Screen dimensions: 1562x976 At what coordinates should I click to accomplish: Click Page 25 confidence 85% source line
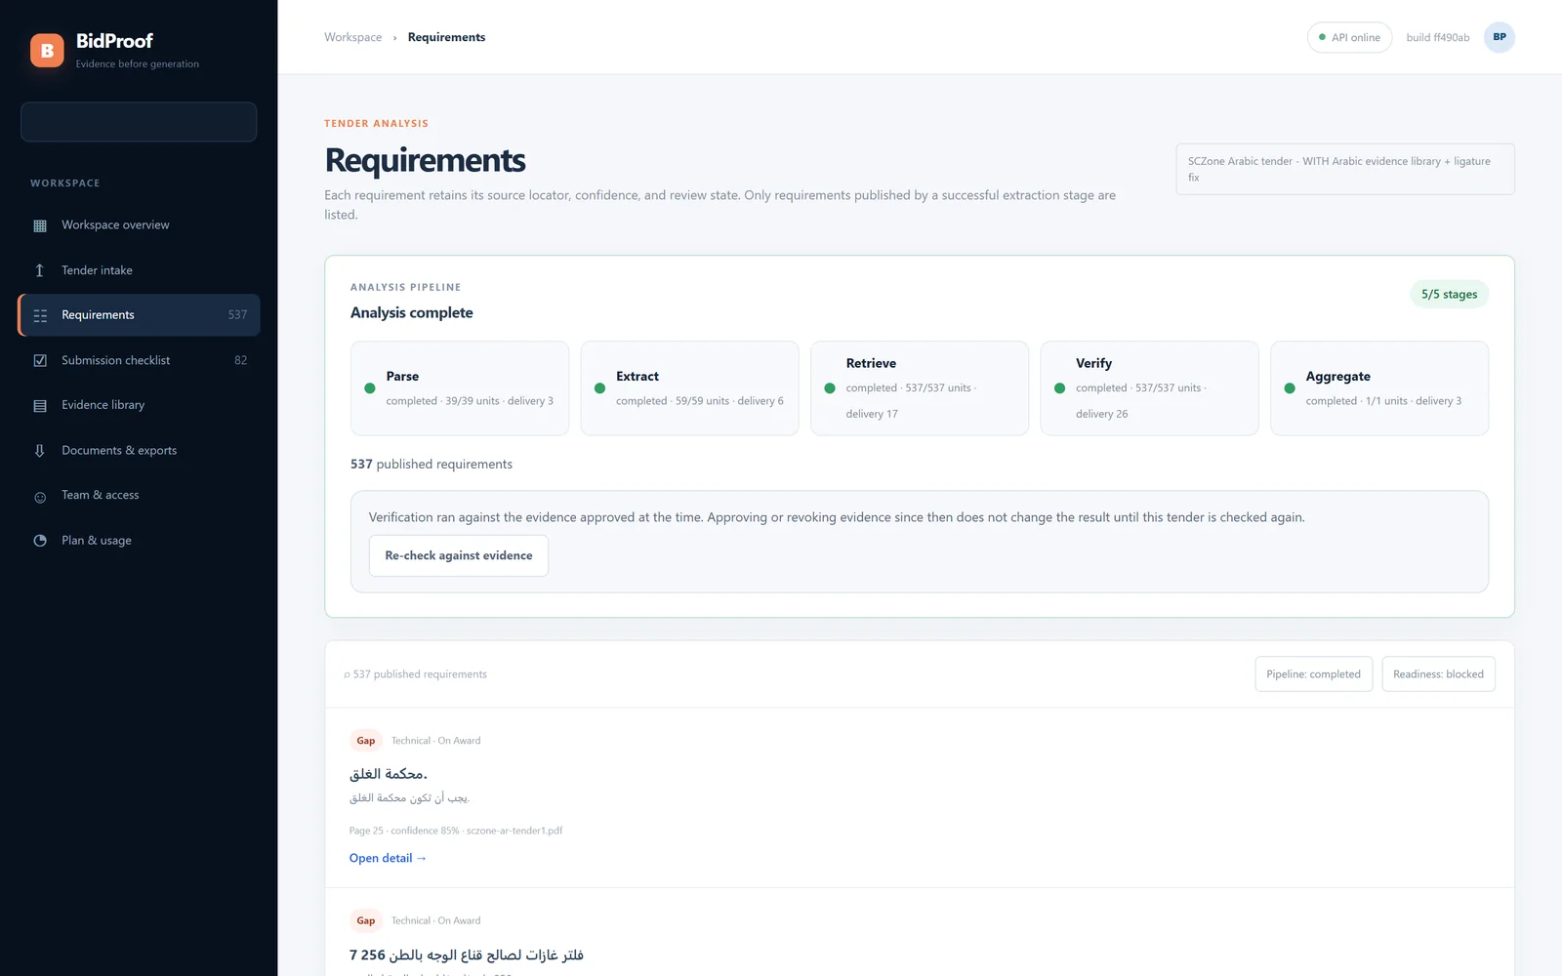(x=456, y=831)
